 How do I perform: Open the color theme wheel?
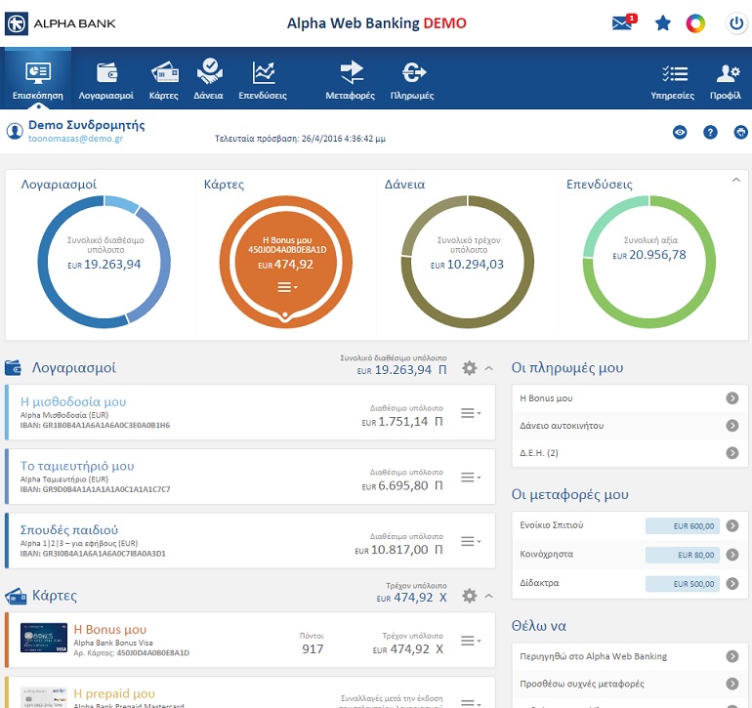[x=695, y=23]
